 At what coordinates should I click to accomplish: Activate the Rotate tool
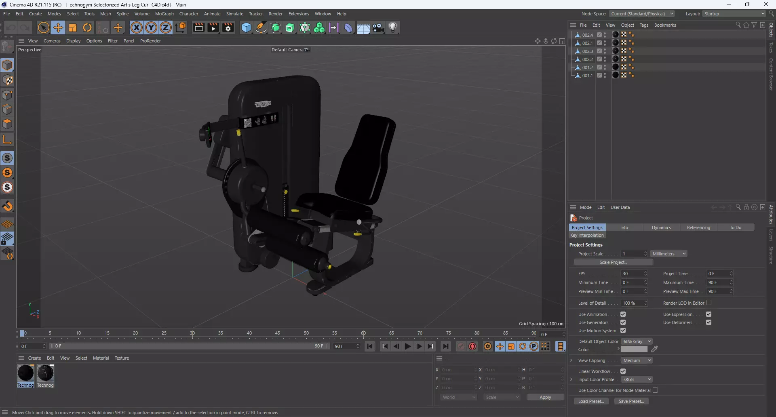(87, 28)
